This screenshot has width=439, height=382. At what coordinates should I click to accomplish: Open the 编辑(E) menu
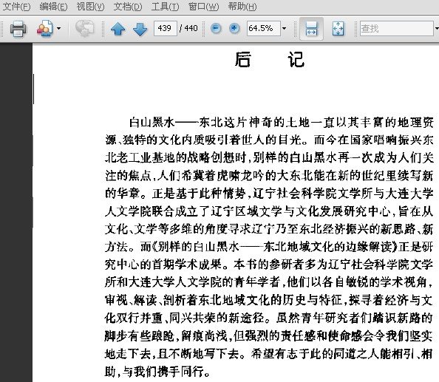[x=53, y=6]
